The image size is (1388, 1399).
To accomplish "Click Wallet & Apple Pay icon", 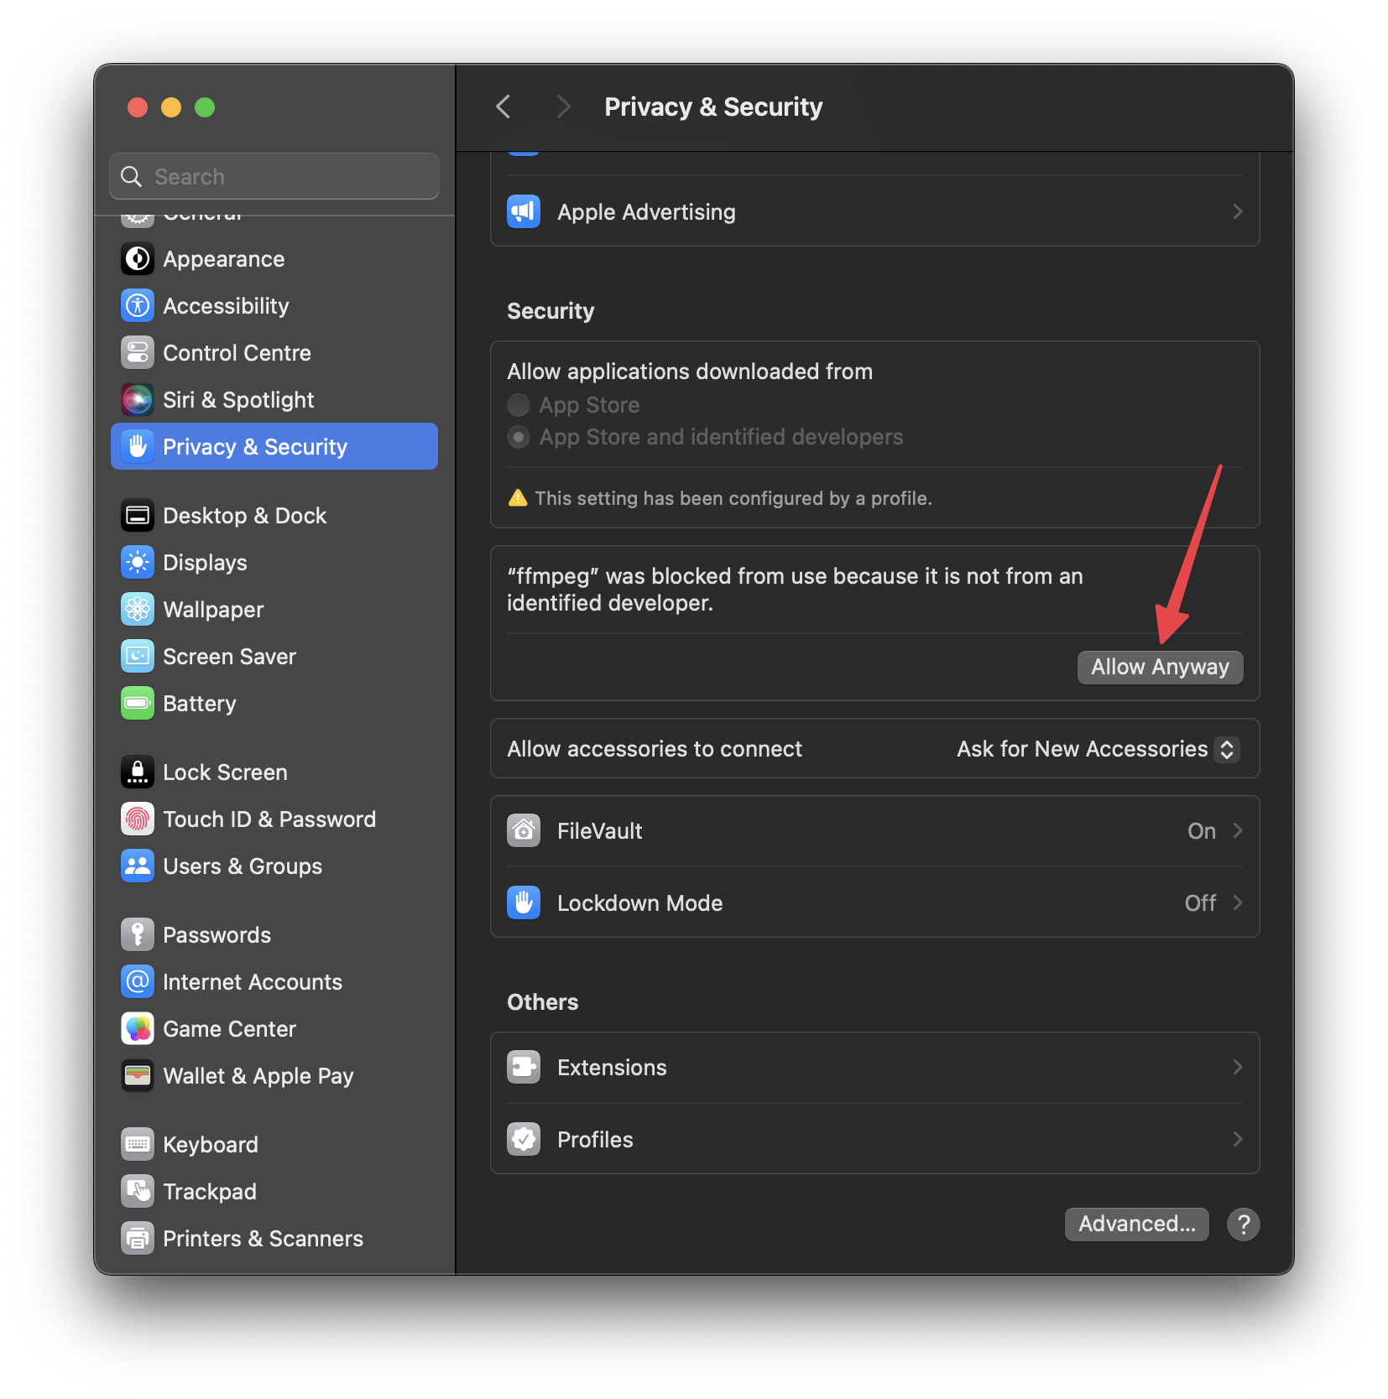I will coord(138,1076).
